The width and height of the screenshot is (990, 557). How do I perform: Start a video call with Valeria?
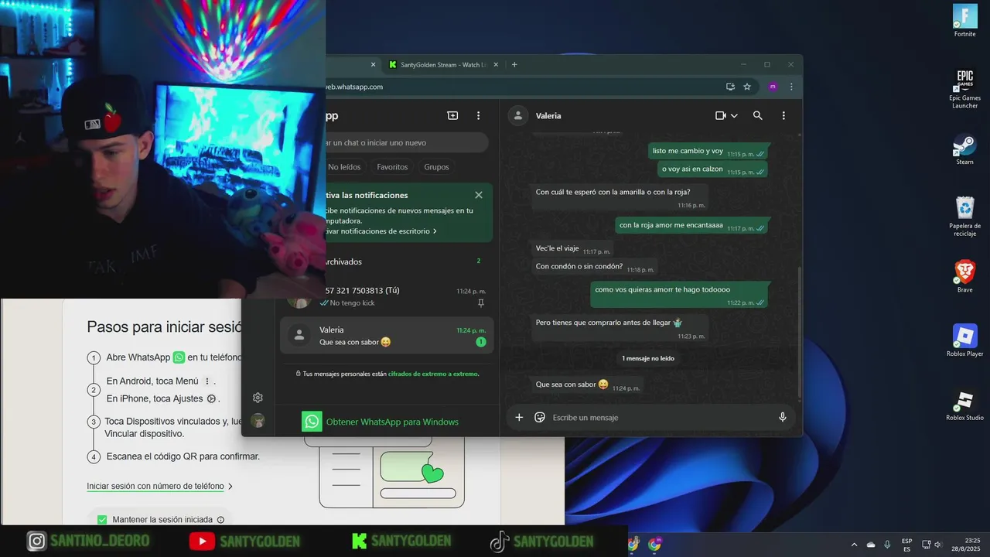pyautogui.click(x=721, y=115)
